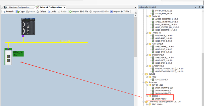The height and width of the screenshot is (106, 204).
Task: Click the Refresh toolbar icon
Action: click(4, 12)
